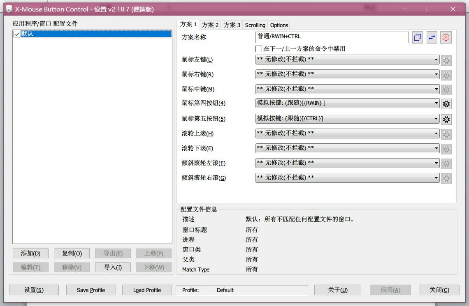The image size is (469, 306).
Task: Click the Save Profile button
Action: 91,290
